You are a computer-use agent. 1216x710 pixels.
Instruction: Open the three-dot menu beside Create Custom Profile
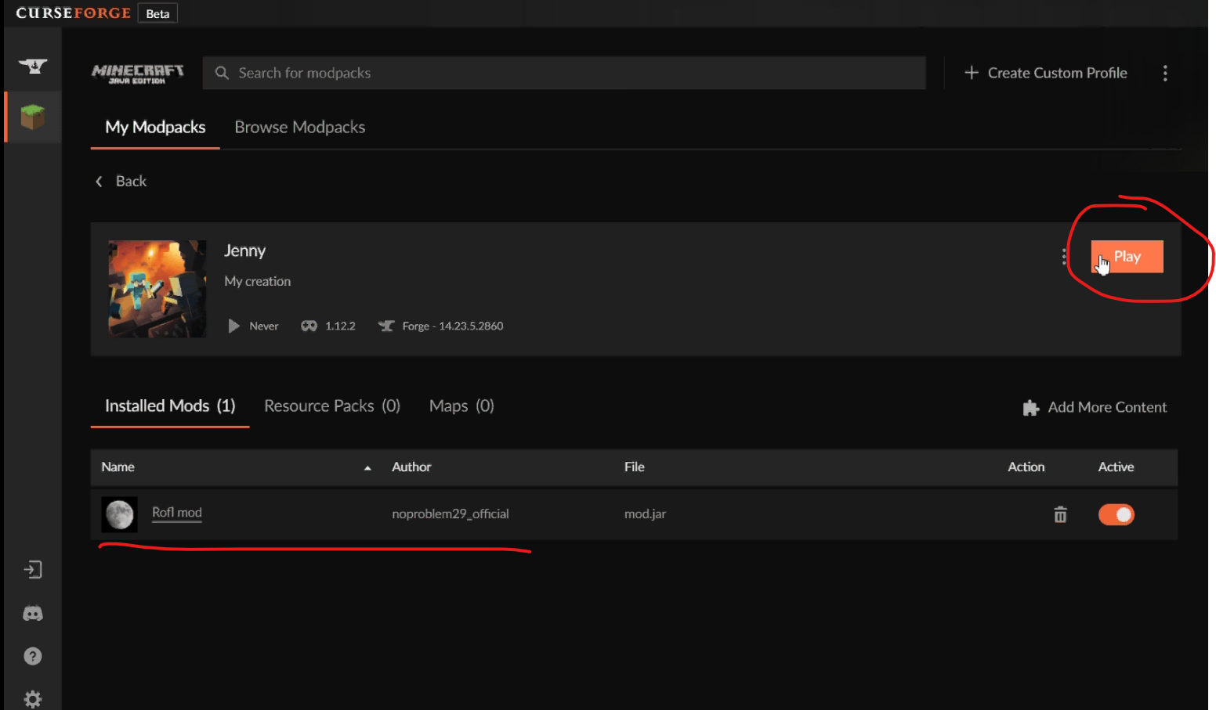point(1165,73)
